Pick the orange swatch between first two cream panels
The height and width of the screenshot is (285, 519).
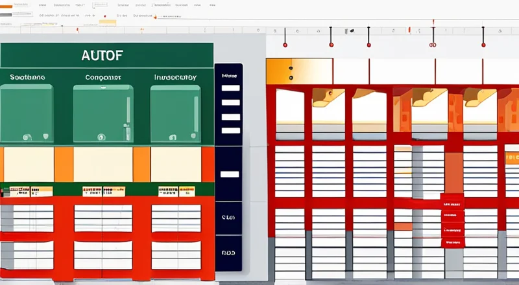click(x=64, y=164)
